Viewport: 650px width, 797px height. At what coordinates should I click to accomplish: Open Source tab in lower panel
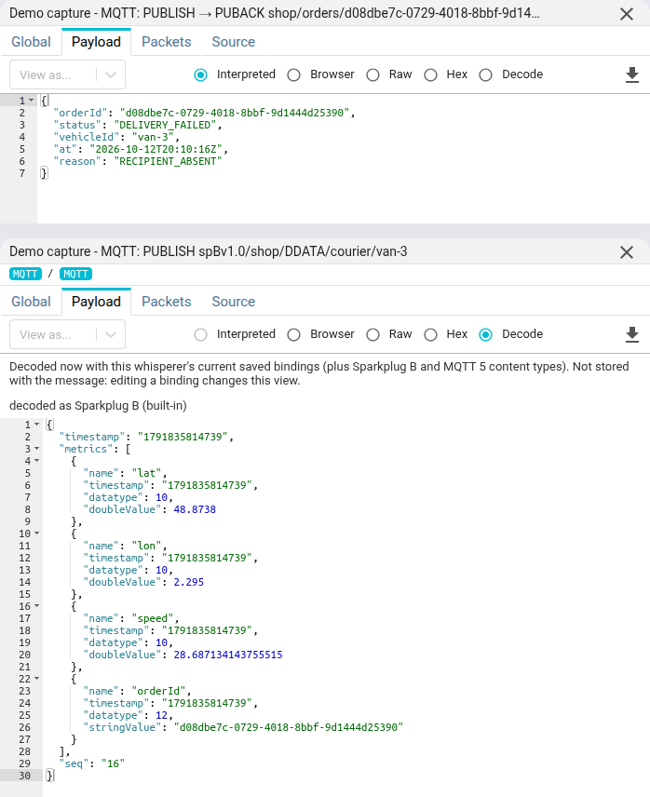pyautogui.click(x=233, y=302)
